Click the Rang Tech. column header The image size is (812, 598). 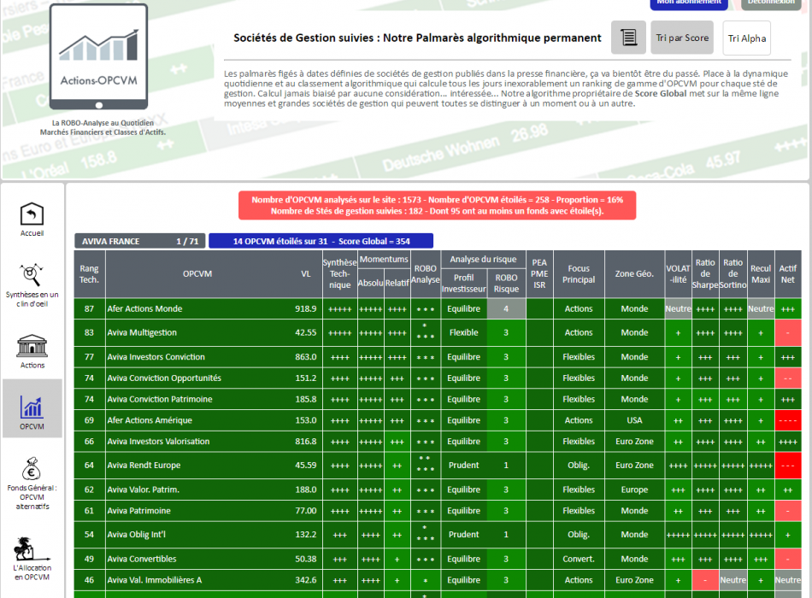tap(89, 274)
